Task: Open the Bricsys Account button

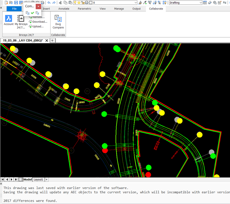Action: pos(9,20)
